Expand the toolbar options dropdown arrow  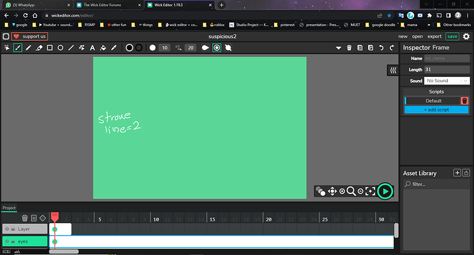pos(339,48)
